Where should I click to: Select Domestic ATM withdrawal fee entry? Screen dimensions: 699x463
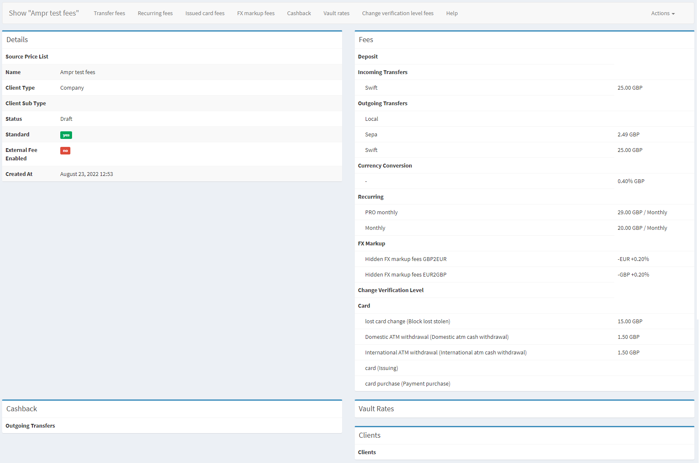pos(437,337)
